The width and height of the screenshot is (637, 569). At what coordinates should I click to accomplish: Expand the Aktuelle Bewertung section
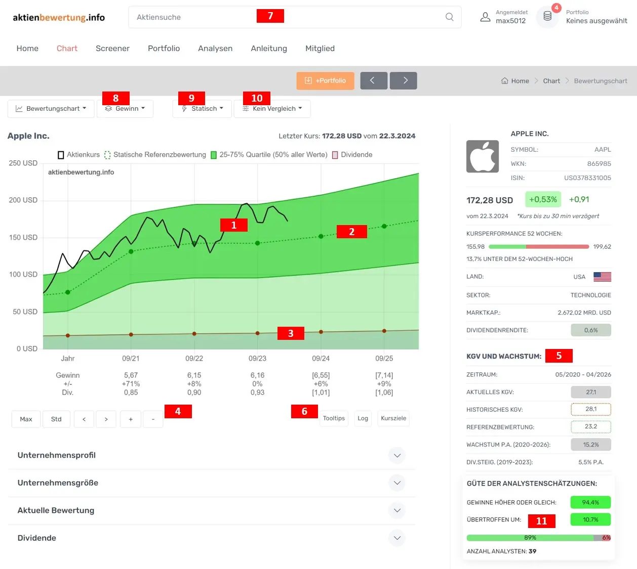(x=212, y=510)
